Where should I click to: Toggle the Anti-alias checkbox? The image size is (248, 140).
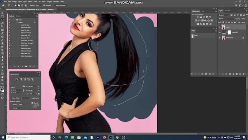tap(44, 5)
